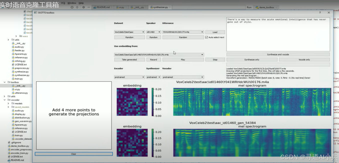The image size is (339, 163).
Task: Click the Play button
Action: click(x=183, y=60)
